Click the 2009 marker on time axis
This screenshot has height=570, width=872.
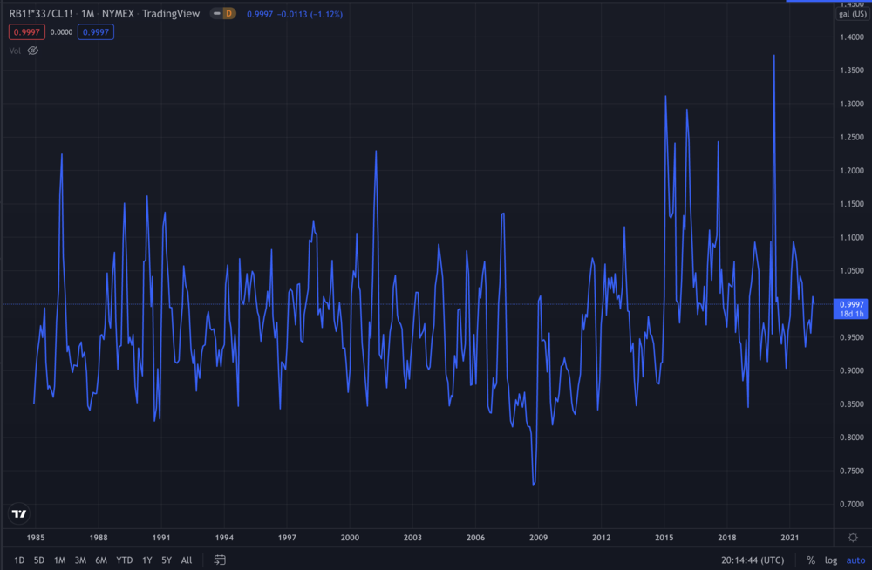[x=538, y=538]
